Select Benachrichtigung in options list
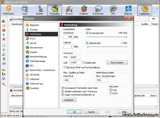The height and width of the screenshot is (118, 160). coord(42,57)
